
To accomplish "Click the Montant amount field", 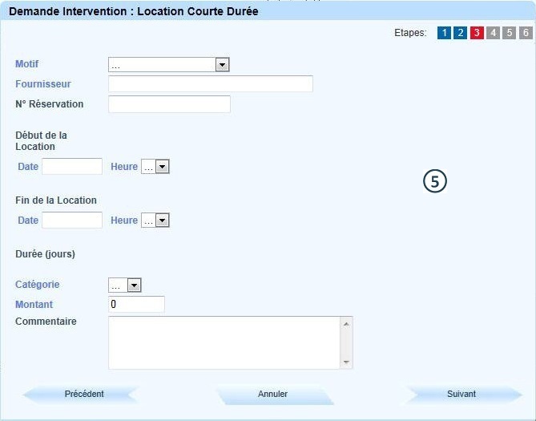I will click(x=136, y=305).
